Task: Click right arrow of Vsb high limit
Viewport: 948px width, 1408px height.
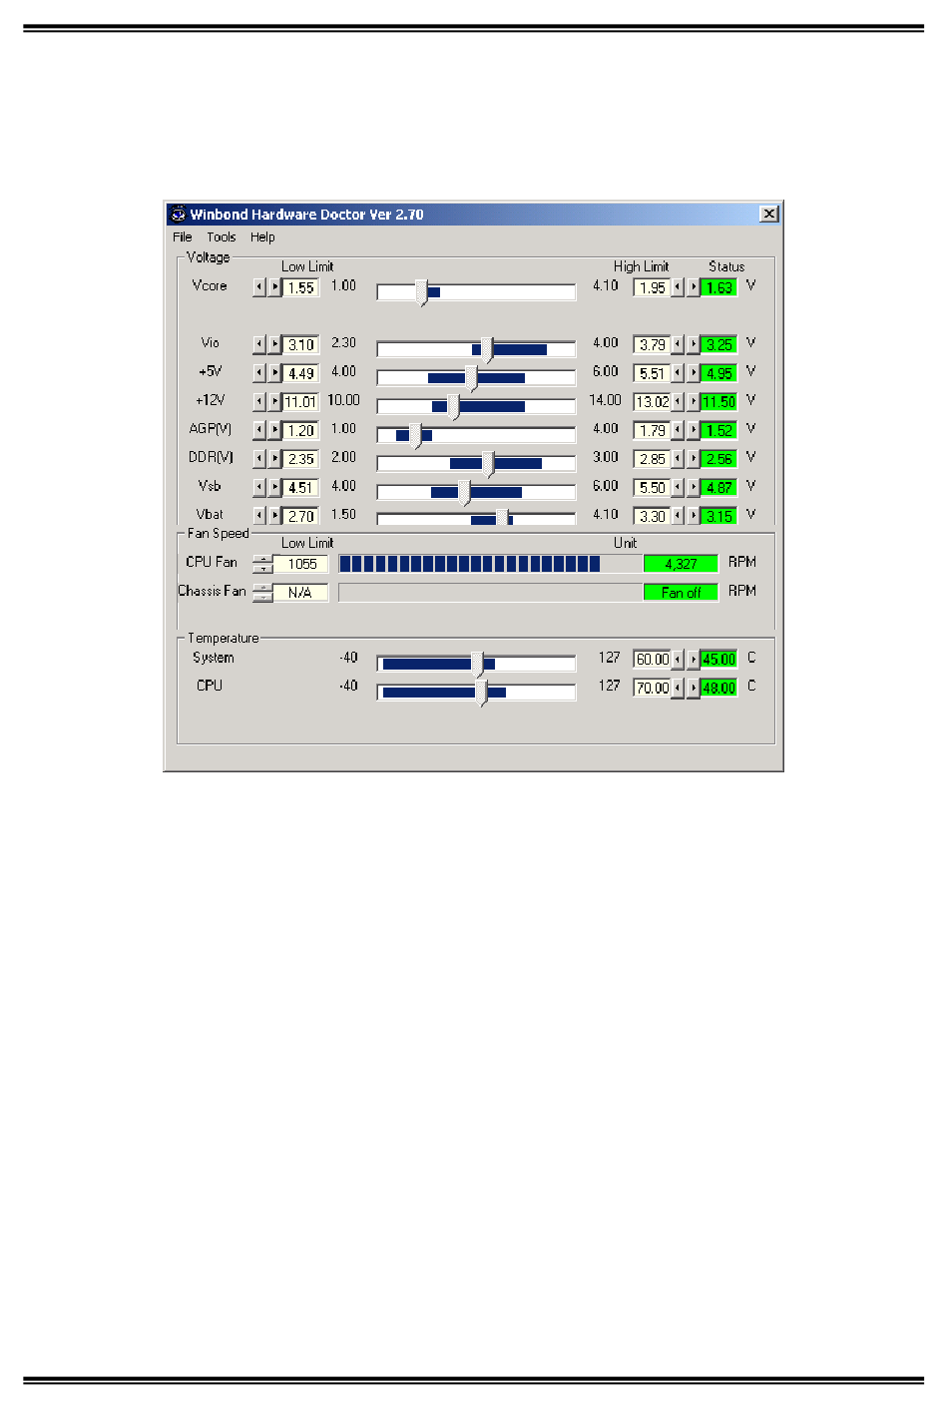Action: [693, 487]
